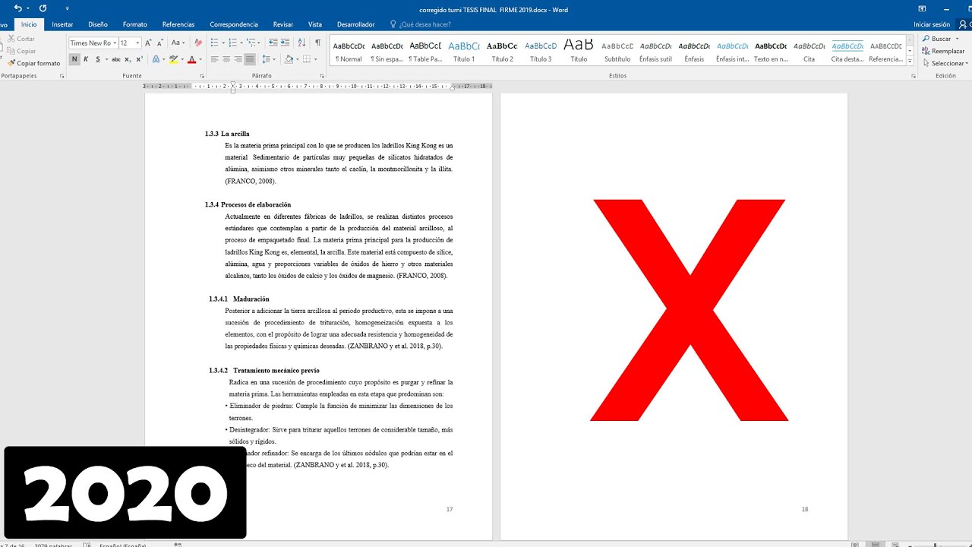Switch to the Diseño tab
Viewport: 972px width, 547px height.
[x=98, y=24]
